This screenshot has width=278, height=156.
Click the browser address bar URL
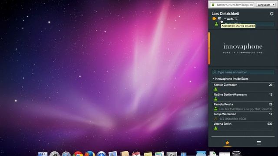[235, 5]
